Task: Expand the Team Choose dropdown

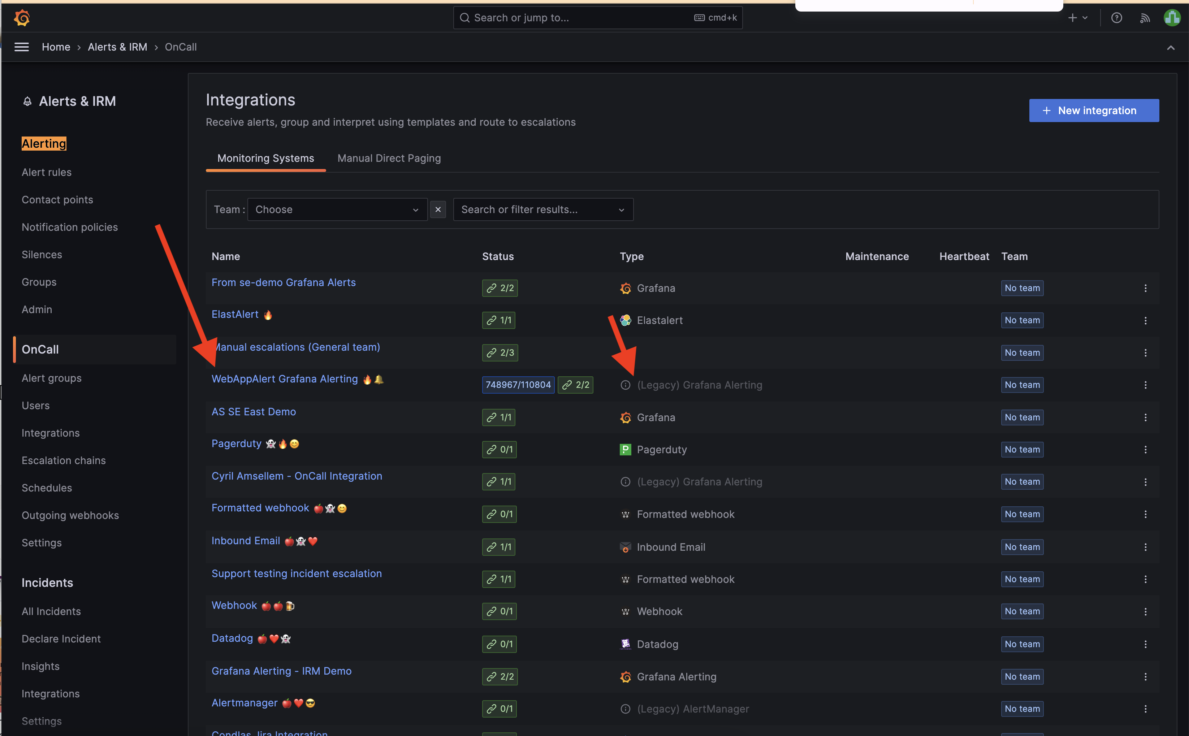Action: (x=337, y=209)
